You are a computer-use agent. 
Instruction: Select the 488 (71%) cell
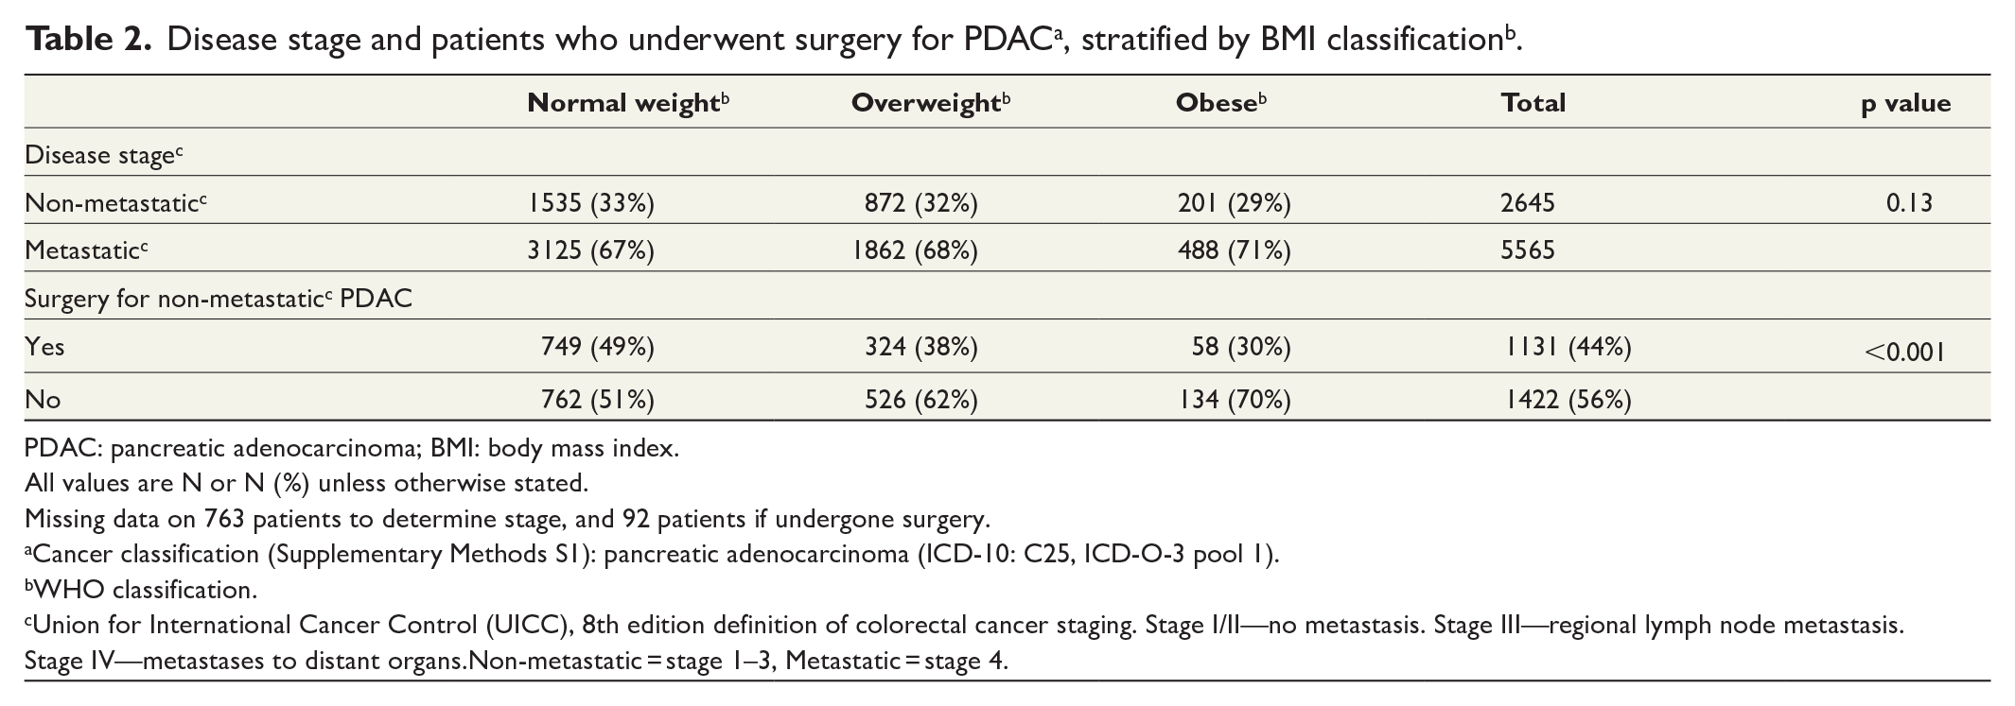[1234, 250]
